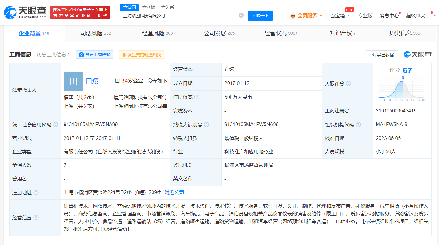This screenshot has height=245, width=439.
Task: Click the 人员规模 value 小于50人
Action: [x=386, y=152]
